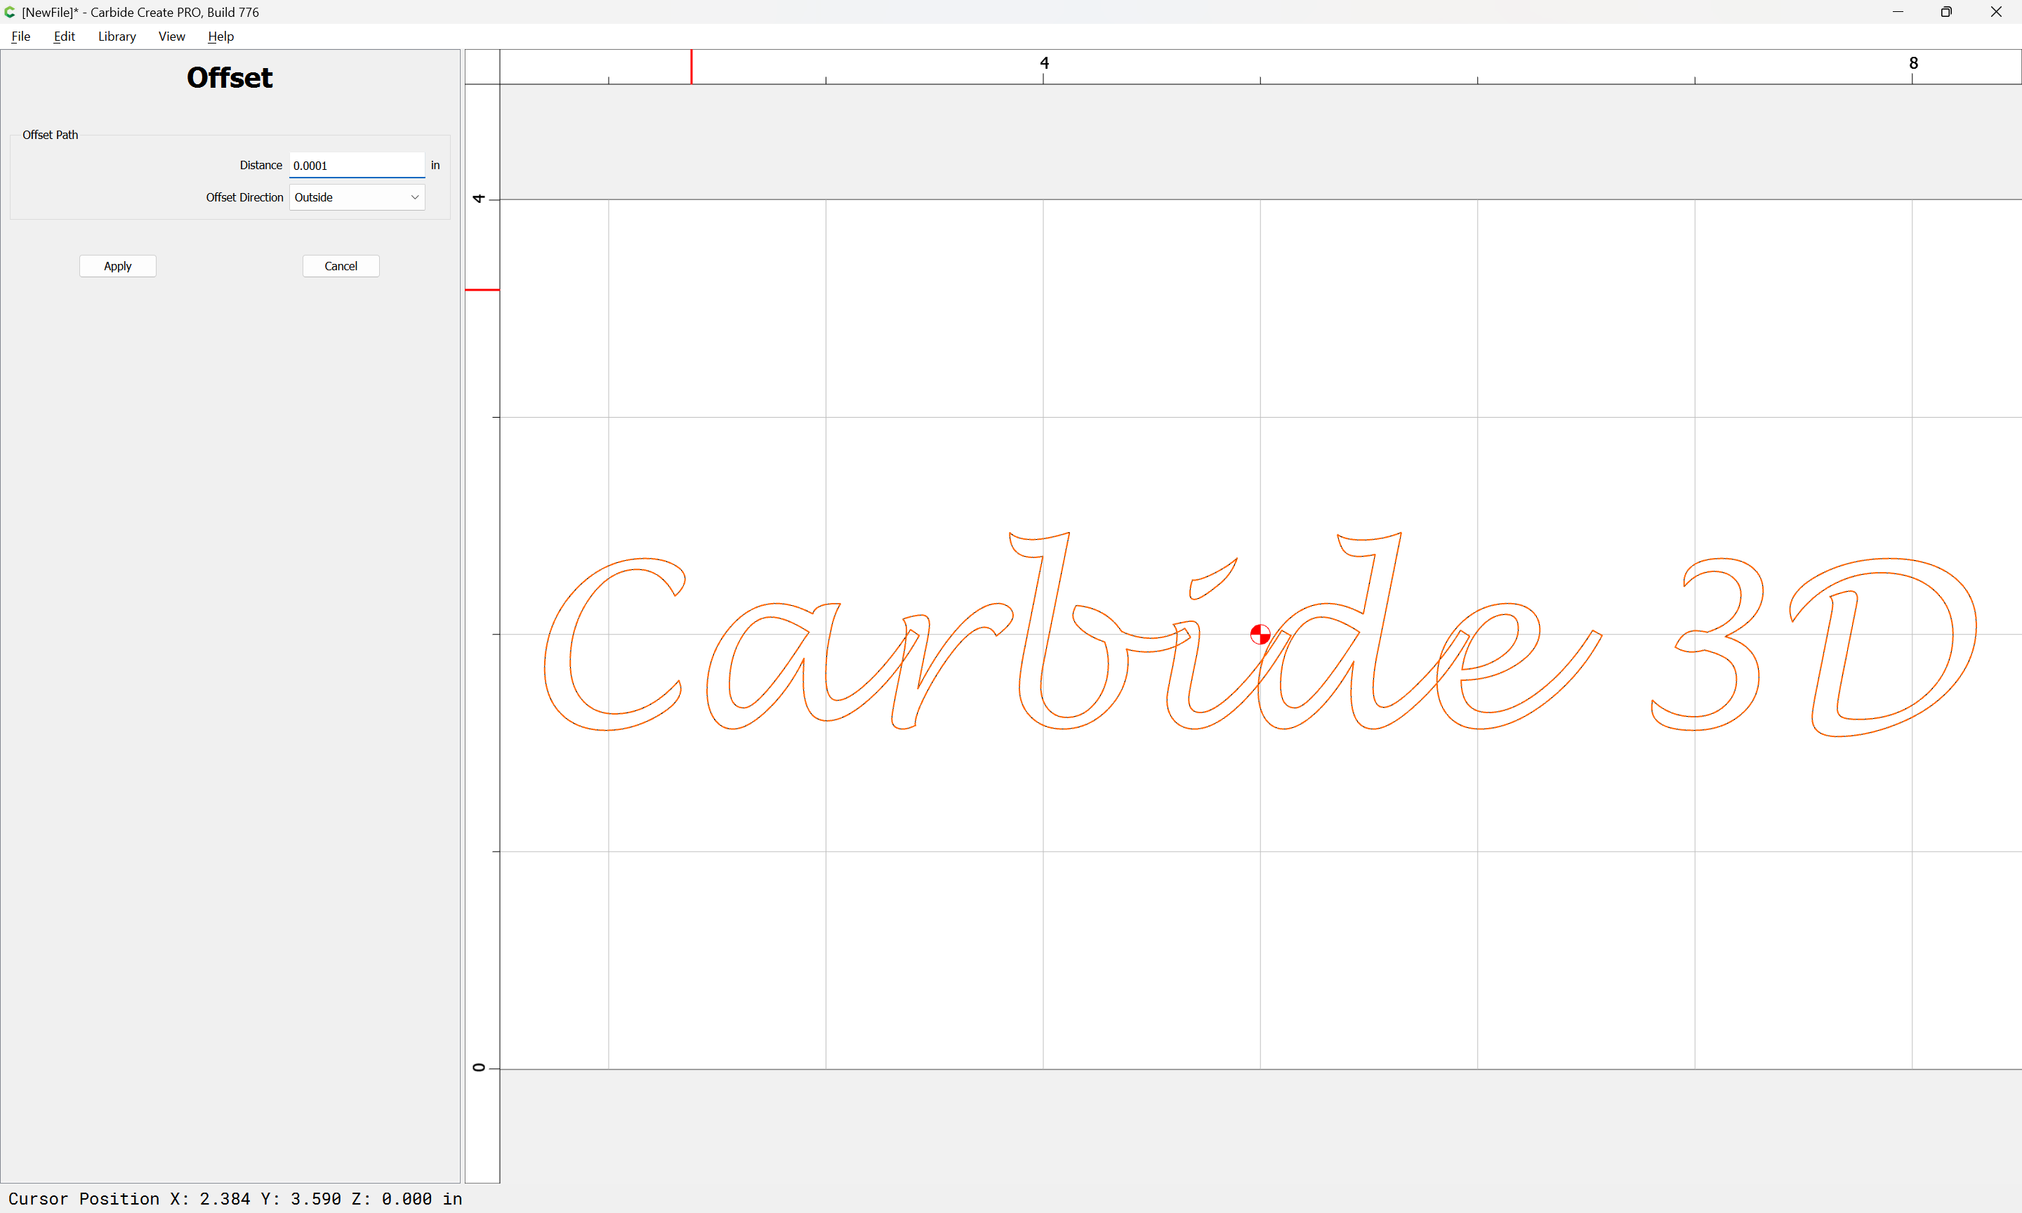The height and width of the screenshot is (1213, 2022).
Task: Click the 8 mark on horizontal ruler
Action: 1912,63
